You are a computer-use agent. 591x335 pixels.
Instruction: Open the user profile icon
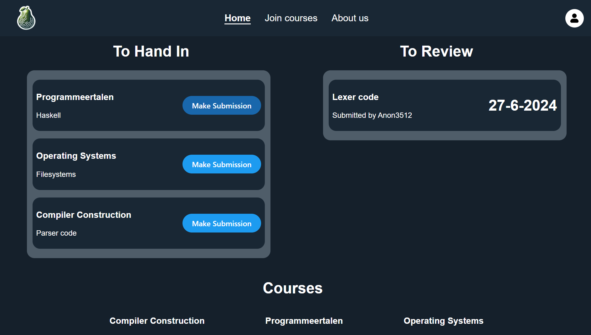574,18
